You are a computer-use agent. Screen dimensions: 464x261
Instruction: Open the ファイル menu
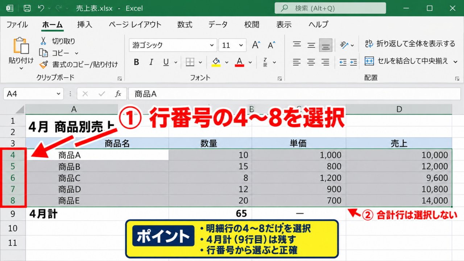[17, 25]
